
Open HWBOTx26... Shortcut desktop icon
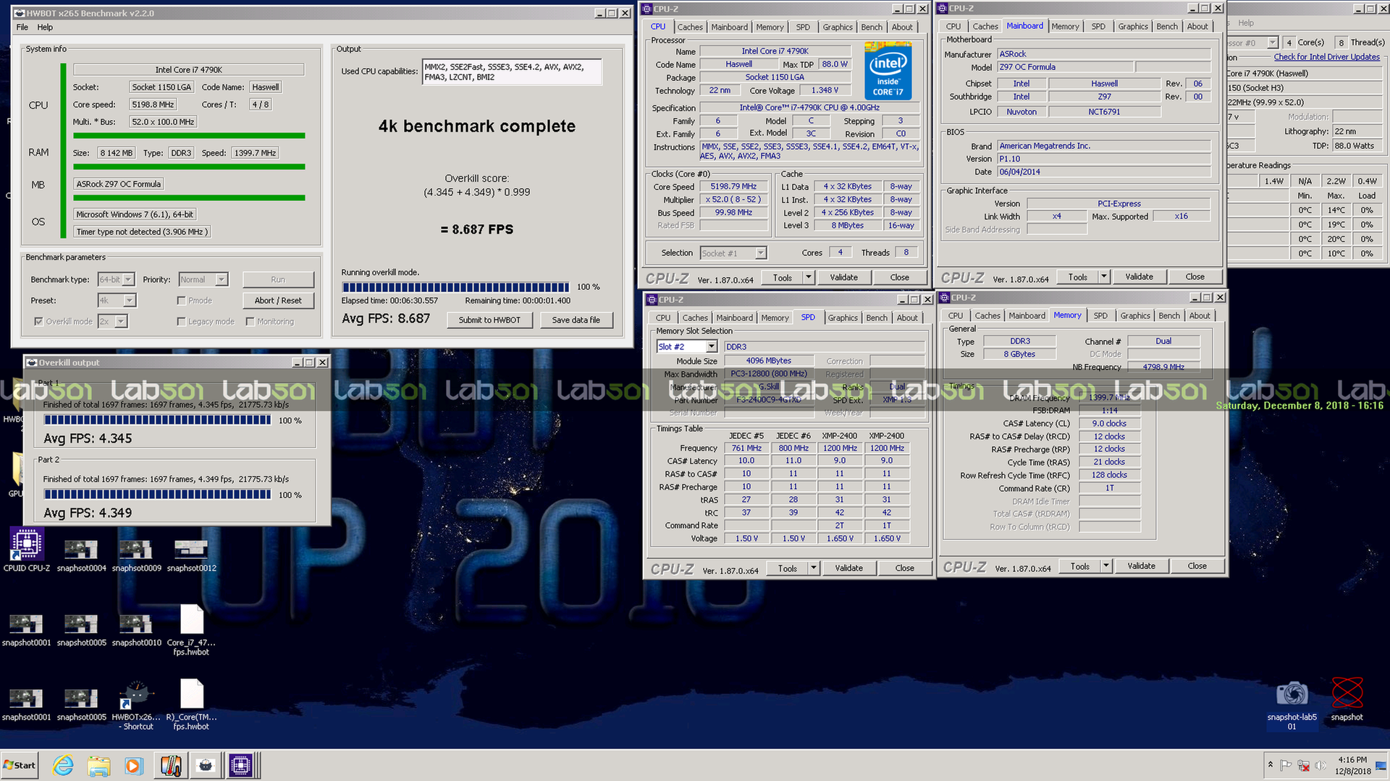pyautogui.click(x=136, y=704)
